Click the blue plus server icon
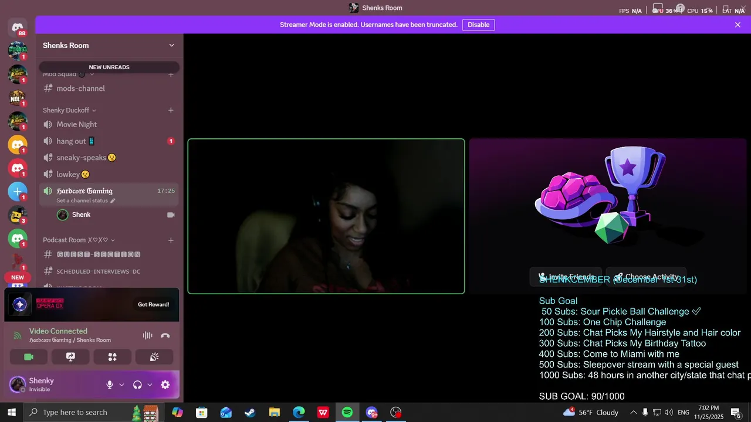The width and height of the screenshot is (751, 422). 18,191
